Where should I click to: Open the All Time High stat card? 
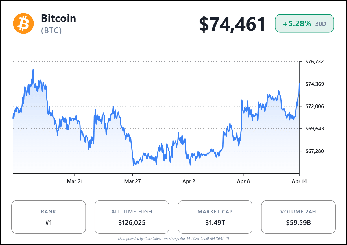tap(132, 217)
